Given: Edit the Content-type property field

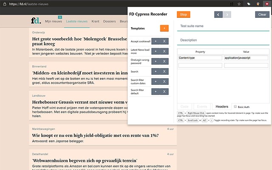Looking at the screenshot, I should 200,58.
